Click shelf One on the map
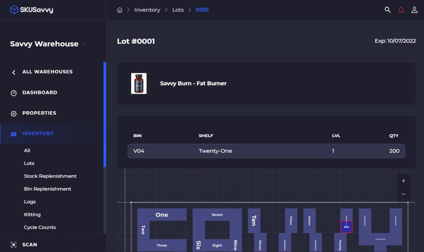The height and width of the screenshot is (252, 424). pyautogui.click(x=162, y=215)
